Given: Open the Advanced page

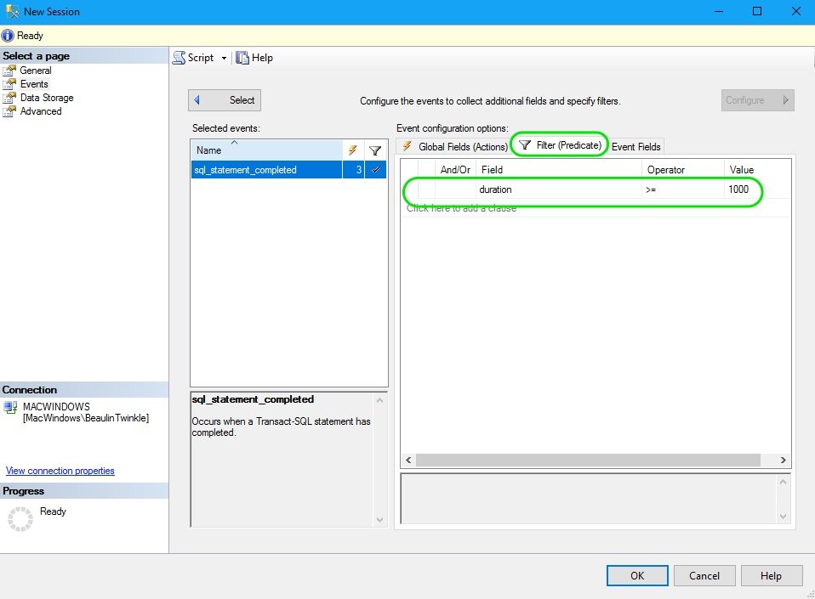Looking at the screenshot, I should (x=41, y=110).
